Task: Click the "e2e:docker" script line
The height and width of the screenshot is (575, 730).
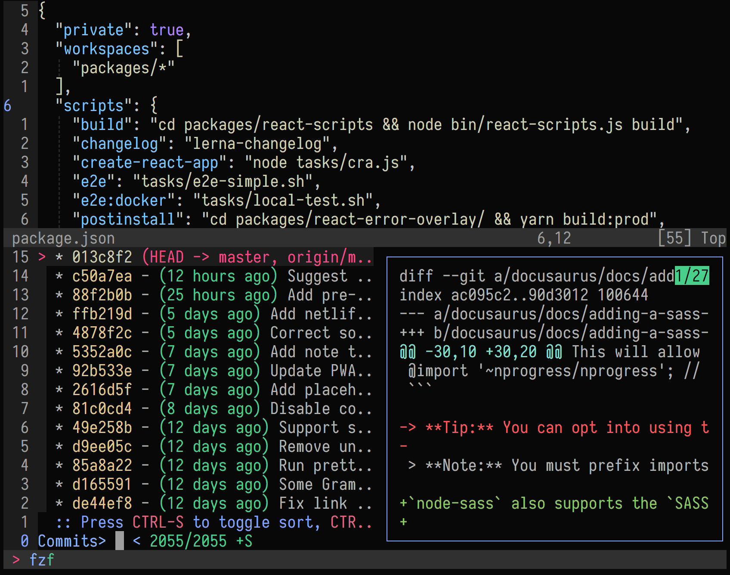Action: (x=227, y=200)
